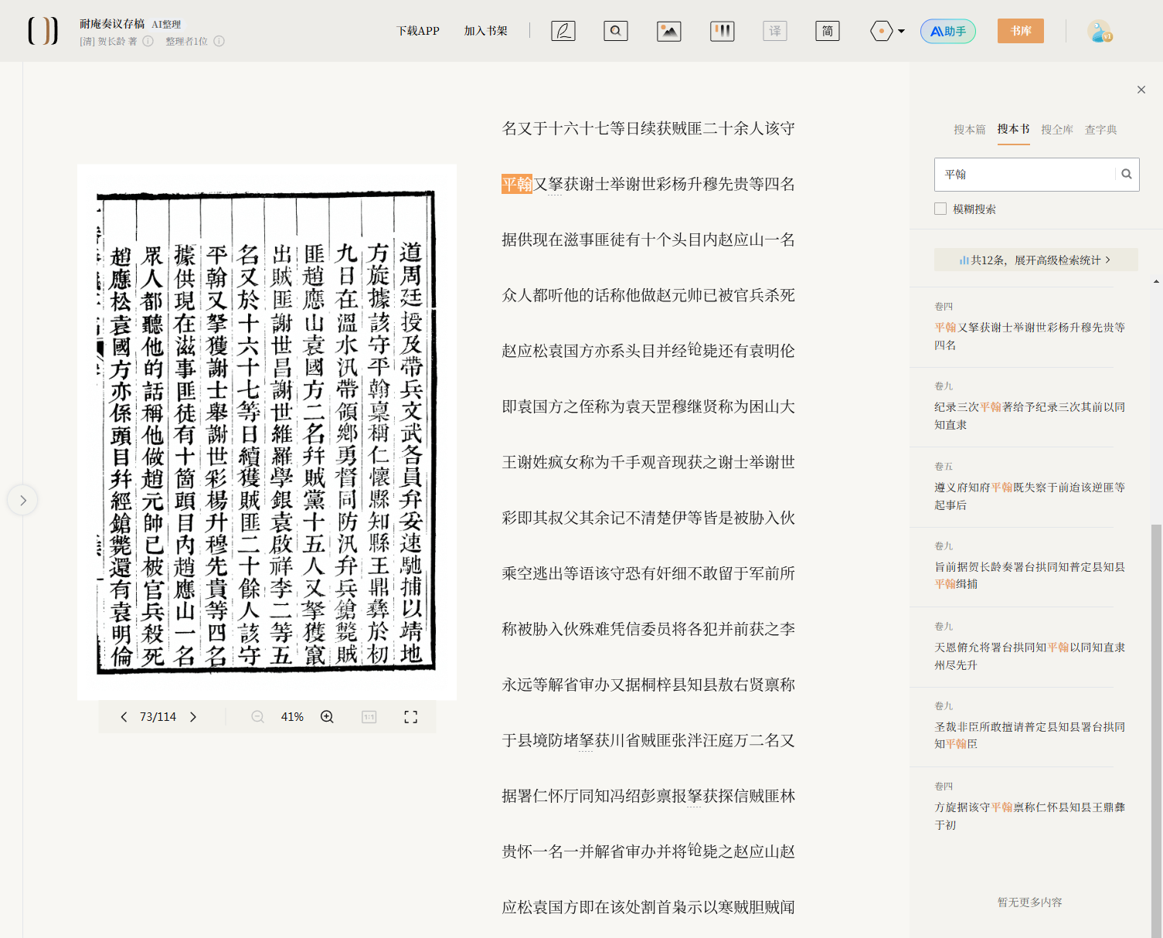
Task: Toggle the 1:1 original size view
Action: [x=369, y=717]
